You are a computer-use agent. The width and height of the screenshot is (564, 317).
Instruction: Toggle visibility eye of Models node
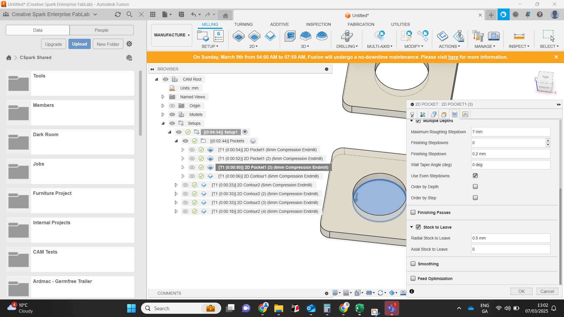[x=172, y=114]
